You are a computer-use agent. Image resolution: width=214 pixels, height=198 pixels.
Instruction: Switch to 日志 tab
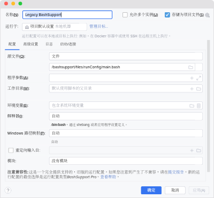click(49, 44)
